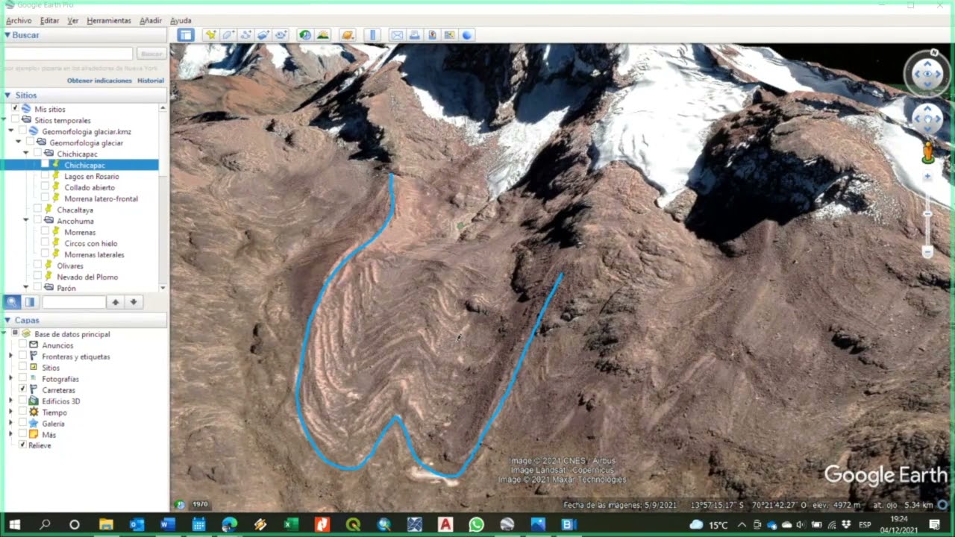955x537 pixels.
Task: Add a polygon using the toolbar
Action: pos(228,35)
